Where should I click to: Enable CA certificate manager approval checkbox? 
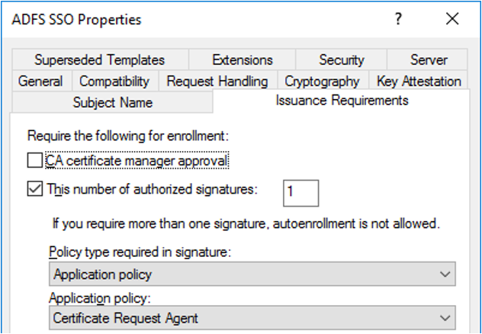[x=35, y=161]
